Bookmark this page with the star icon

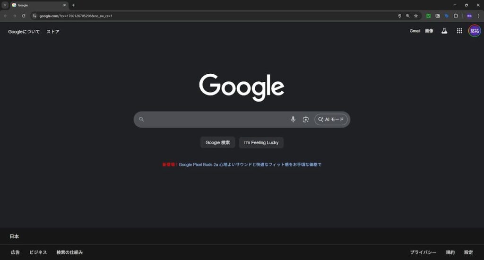[x=416, y=16]
